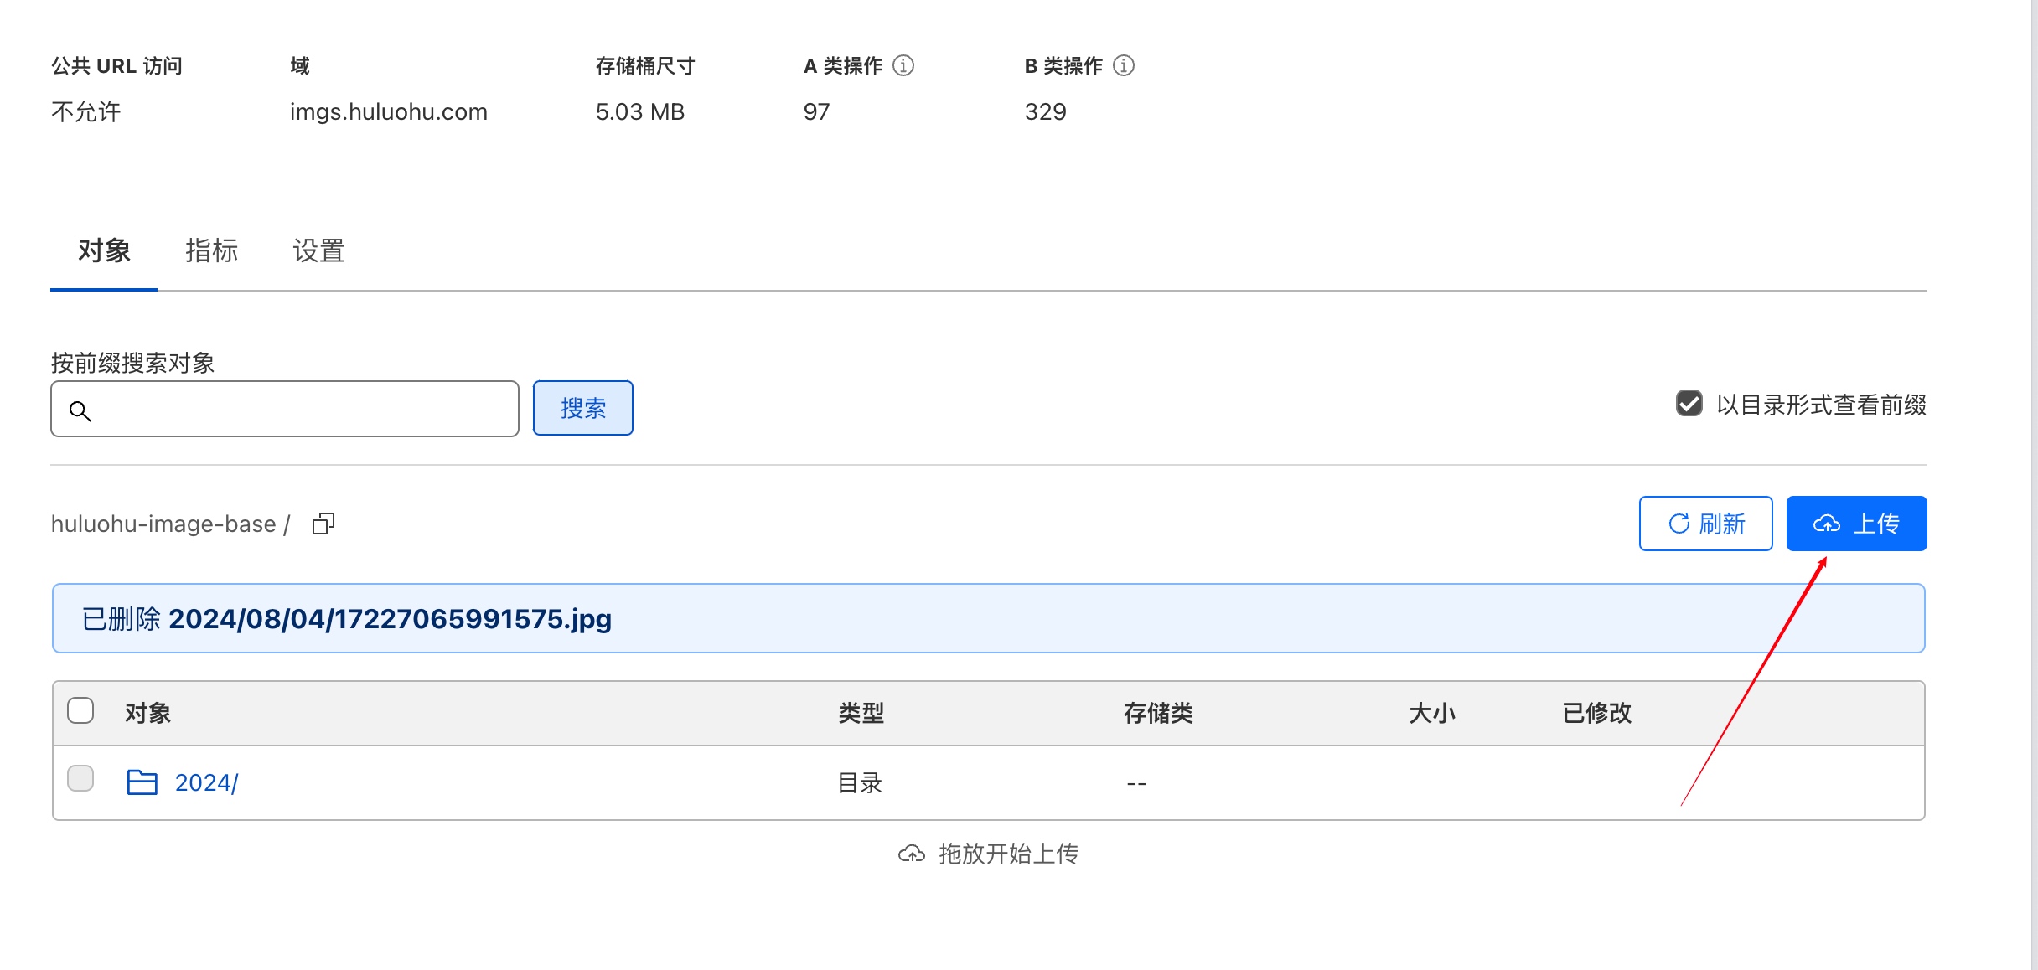This screenshot has width=2038, height=970.
Task: Select the checkbox for the 2024/ row
Action: click(80, 779)
